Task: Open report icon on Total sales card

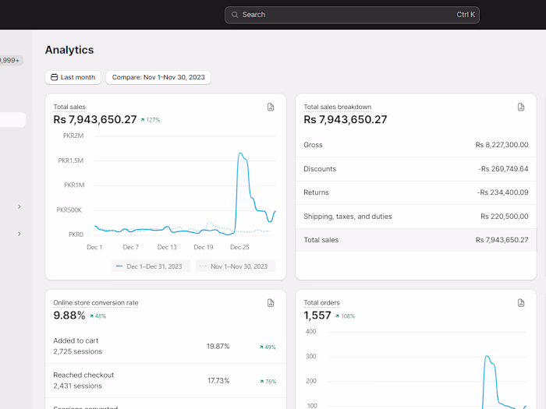Action: coord(271,108)
